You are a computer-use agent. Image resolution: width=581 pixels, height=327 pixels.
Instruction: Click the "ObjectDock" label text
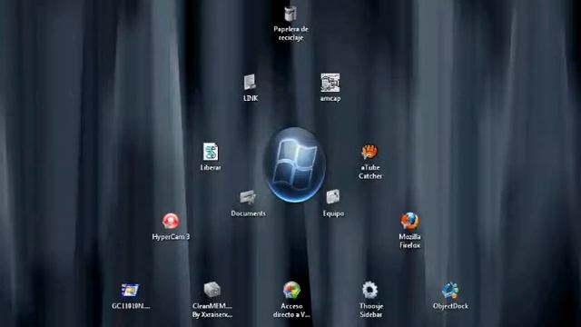click(x=450, y=306)
